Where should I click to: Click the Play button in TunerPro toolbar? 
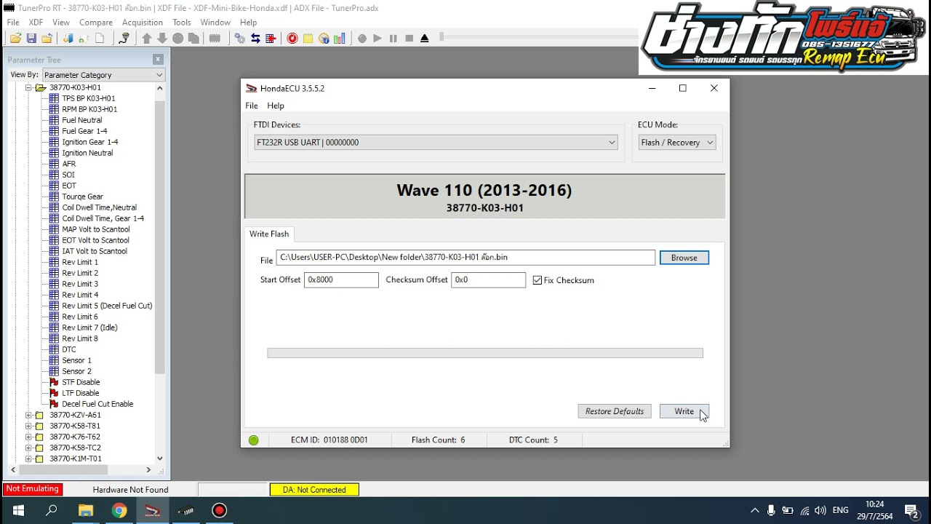click(x=377, y=39)
